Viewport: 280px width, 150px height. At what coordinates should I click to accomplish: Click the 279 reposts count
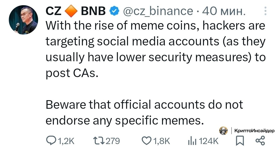coord(113,141)
